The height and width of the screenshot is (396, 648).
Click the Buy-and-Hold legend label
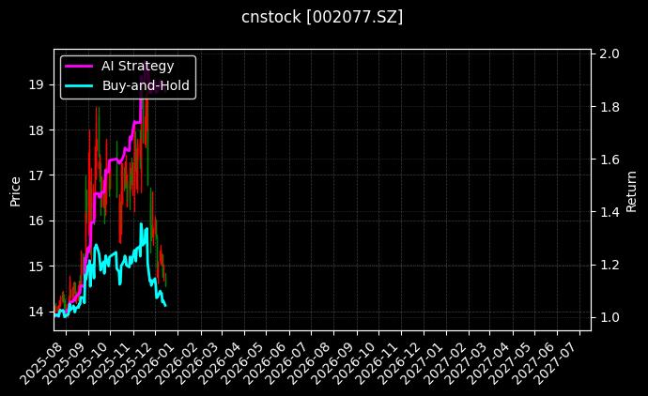pos(146,84)
